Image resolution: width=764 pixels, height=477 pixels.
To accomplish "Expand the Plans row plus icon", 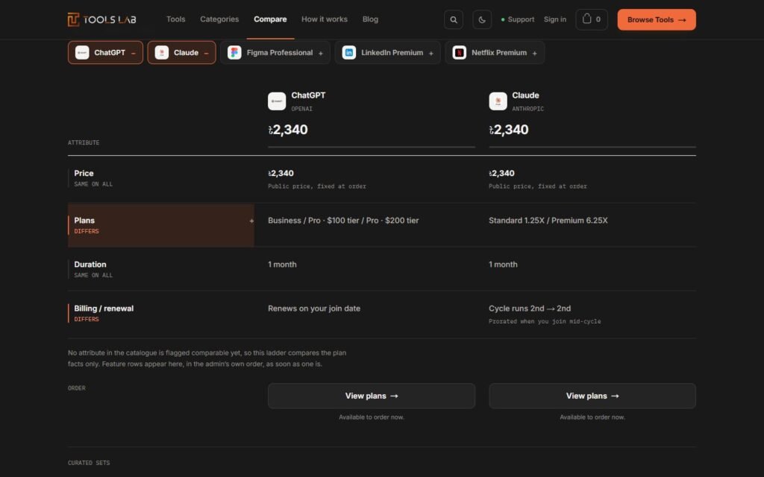I will 251,221.
